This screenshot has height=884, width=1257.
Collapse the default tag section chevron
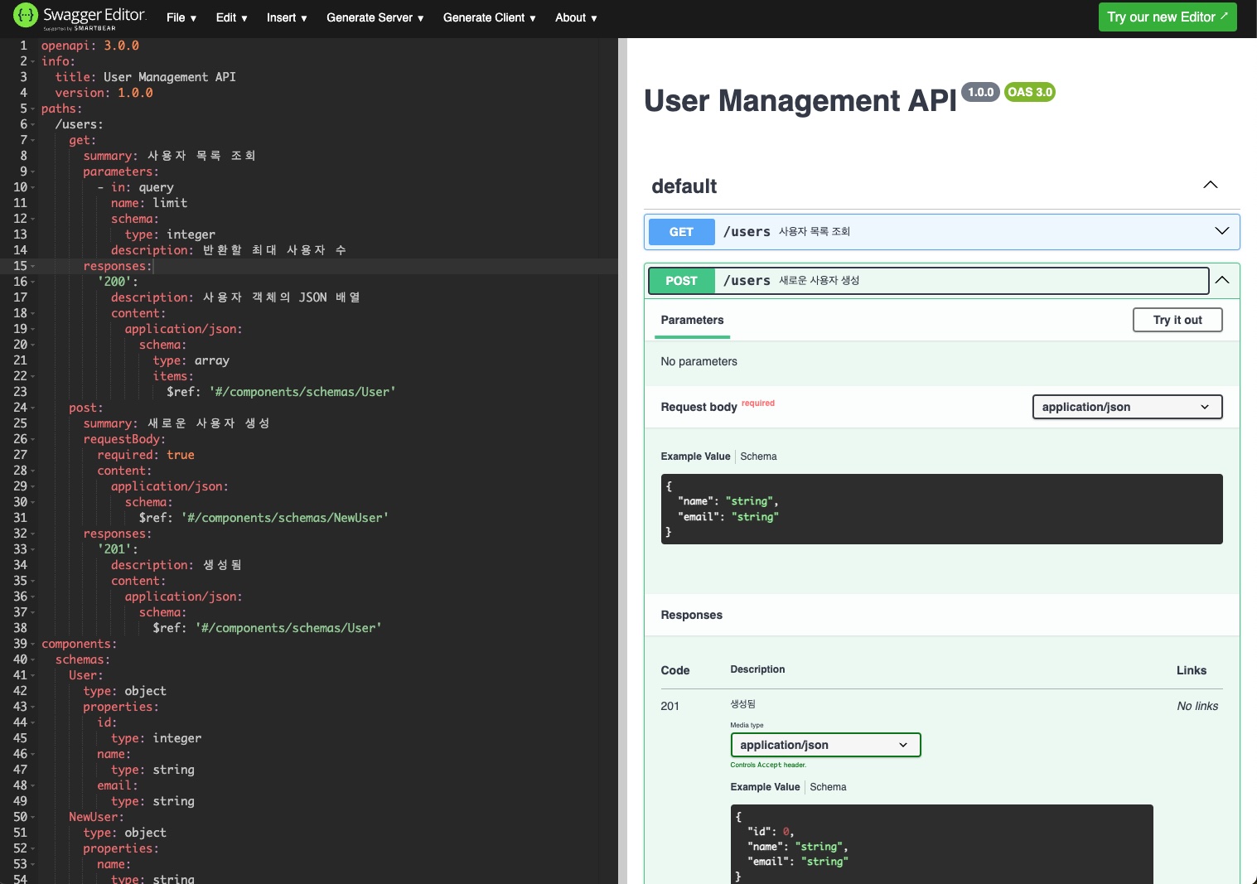pos(1211,185)
